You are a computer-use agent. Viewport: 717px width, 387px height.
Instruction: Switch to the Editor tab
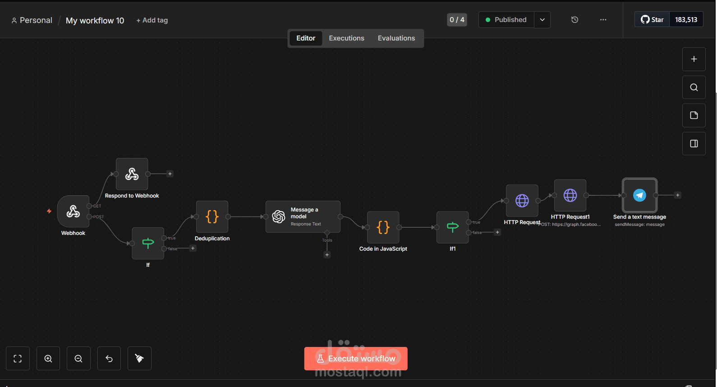click(x=306, y=38)
